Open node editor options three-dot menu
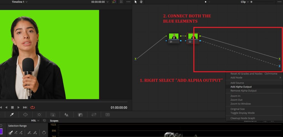 279,2
